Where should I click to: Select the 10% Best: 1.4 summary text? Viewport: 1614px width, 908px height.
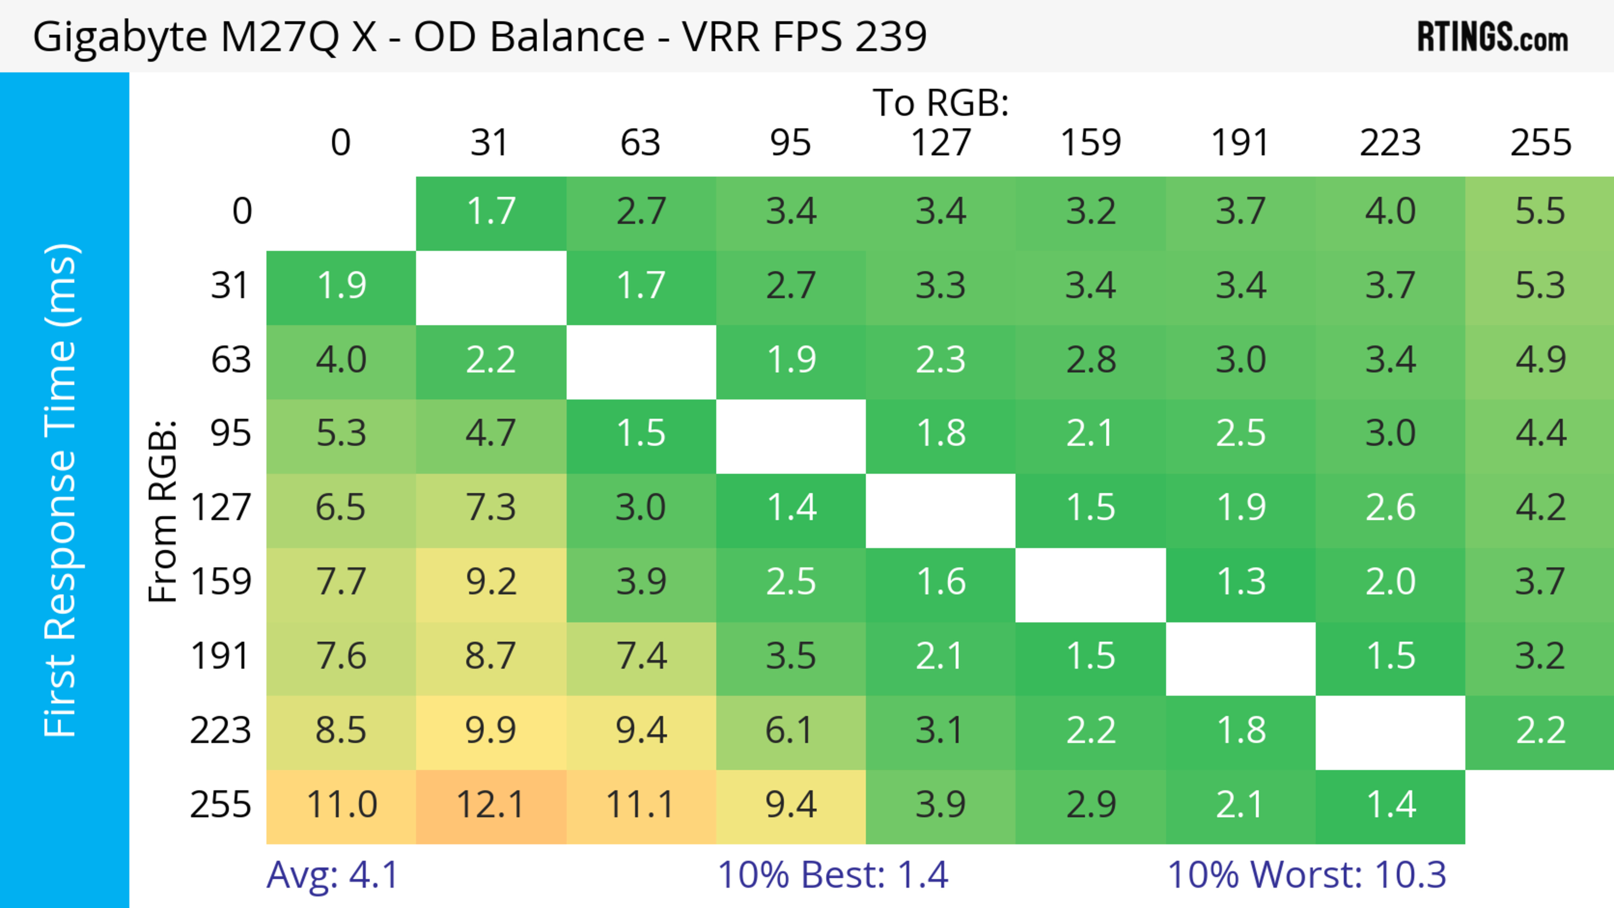(833, 875)
